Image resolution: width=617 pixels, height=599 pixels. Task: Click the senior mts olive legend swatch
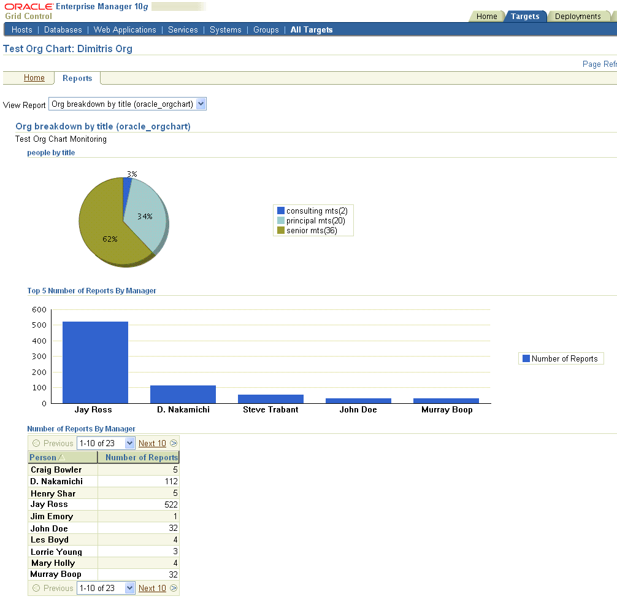click(x=281, y=231)
